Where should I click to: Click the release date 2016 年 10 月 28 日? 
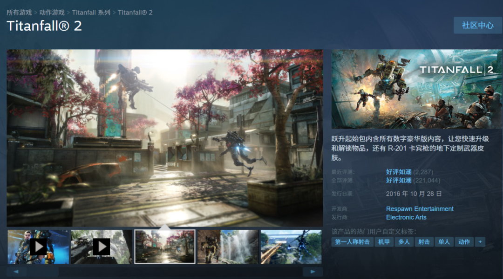414,194
